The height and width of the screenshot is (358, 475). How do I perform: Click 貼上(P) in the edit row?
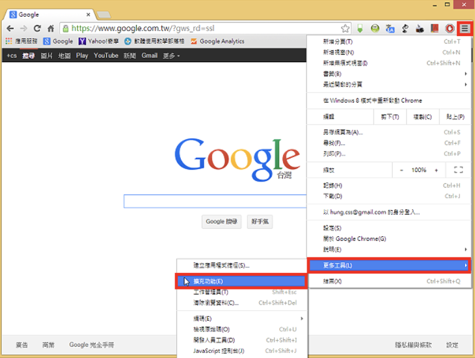[x=455, y=117]
